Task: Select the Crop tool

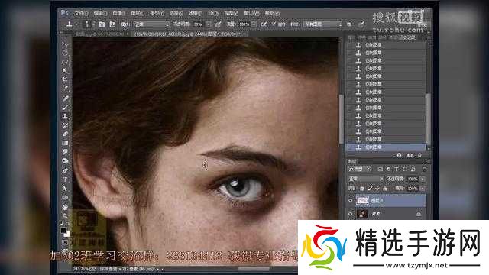Action: coord(65,79)
